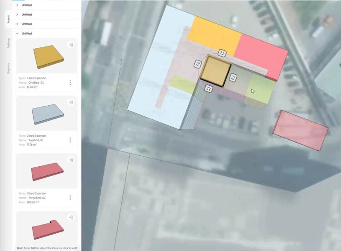341x251 pixels.
Task: Select the standalone red block in the viewport
Action: coord(300,130)
